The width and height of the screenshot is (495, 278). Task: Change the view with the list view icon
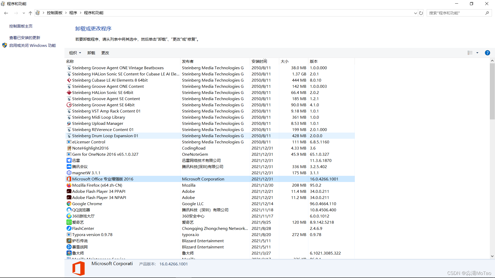coord(470,53)
